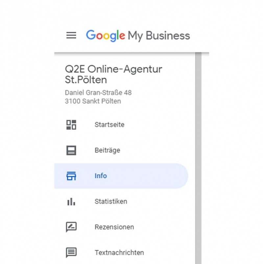Click the 3100 Sankt Pölten postal line
263x264 pixels.
(93, 101)
